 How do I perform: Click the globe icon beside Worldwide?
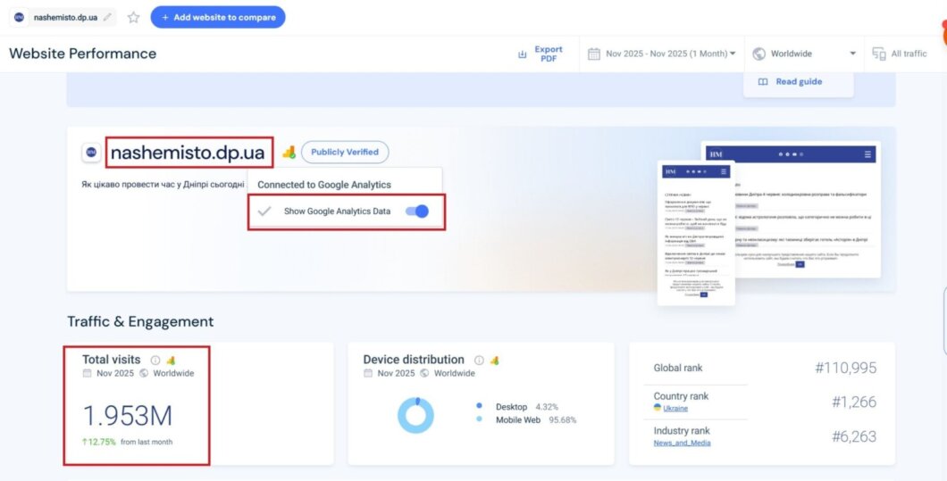click(x=759, y=54)
